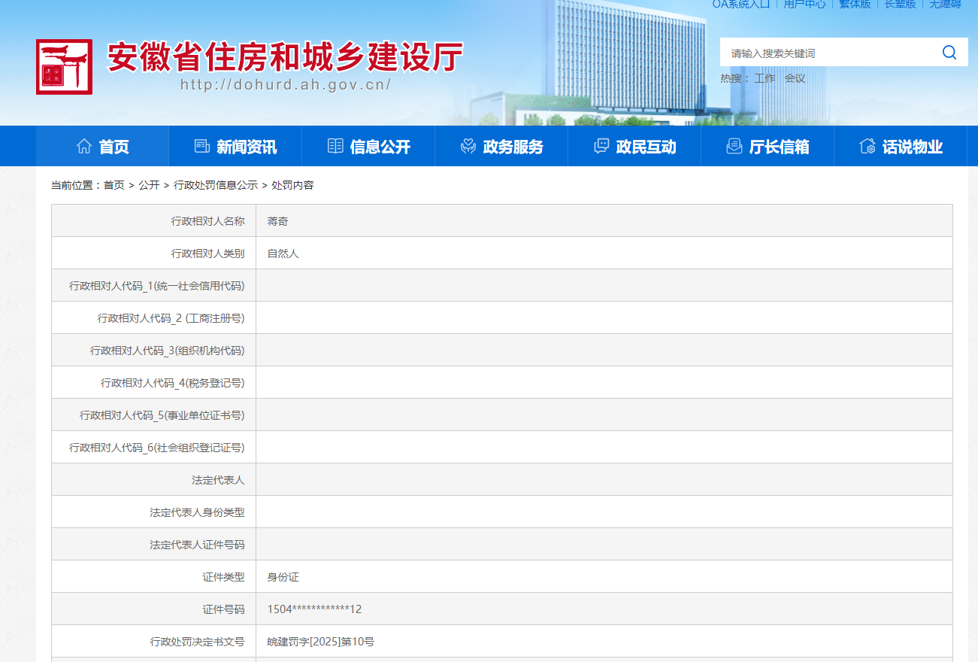The width and height of the screenshot is (978, 662).
Task: Click 首页 in the breadcrumb path
Action: point(114,185)
